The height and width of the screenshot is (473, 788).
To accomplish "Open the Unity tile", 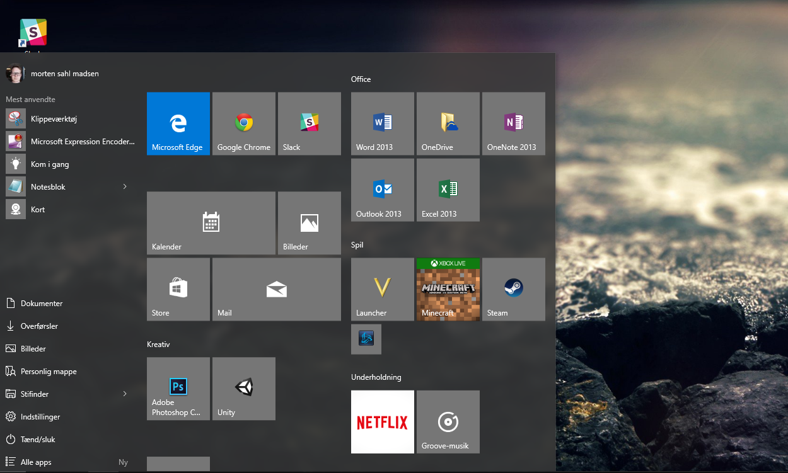I will point(243,389).
